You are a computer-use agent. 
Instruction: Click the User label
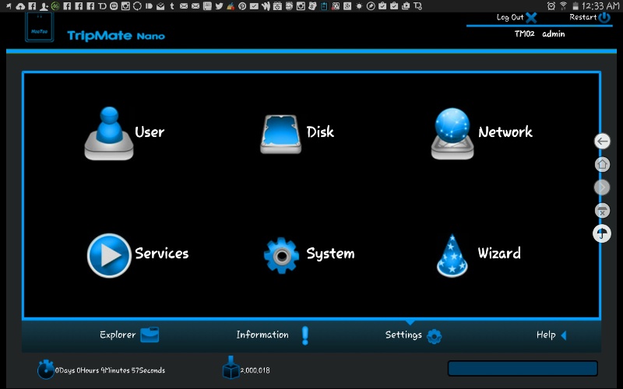(x=150, y=132)
